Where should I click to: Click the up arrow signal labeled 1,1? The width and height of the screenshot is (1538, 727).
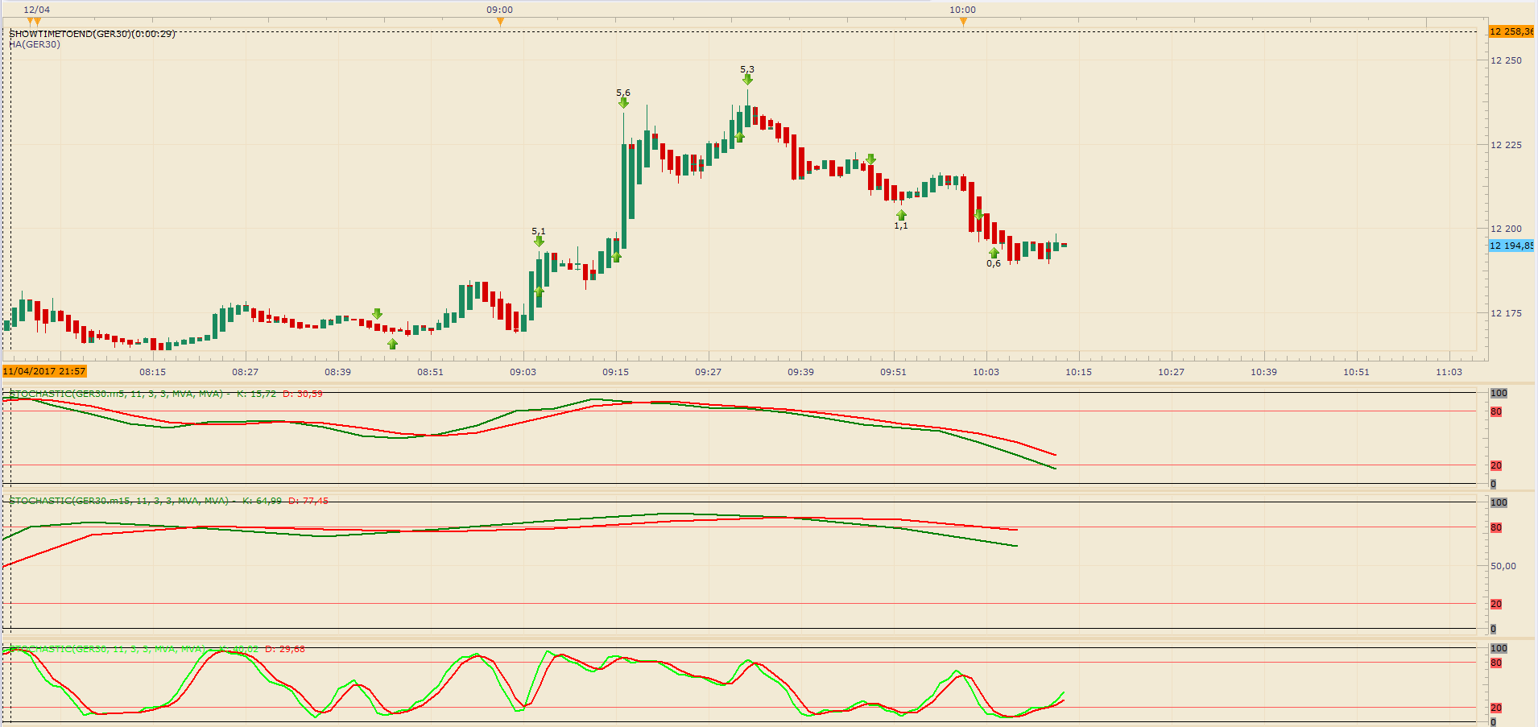pyautogui.click(x=901, y=216)
